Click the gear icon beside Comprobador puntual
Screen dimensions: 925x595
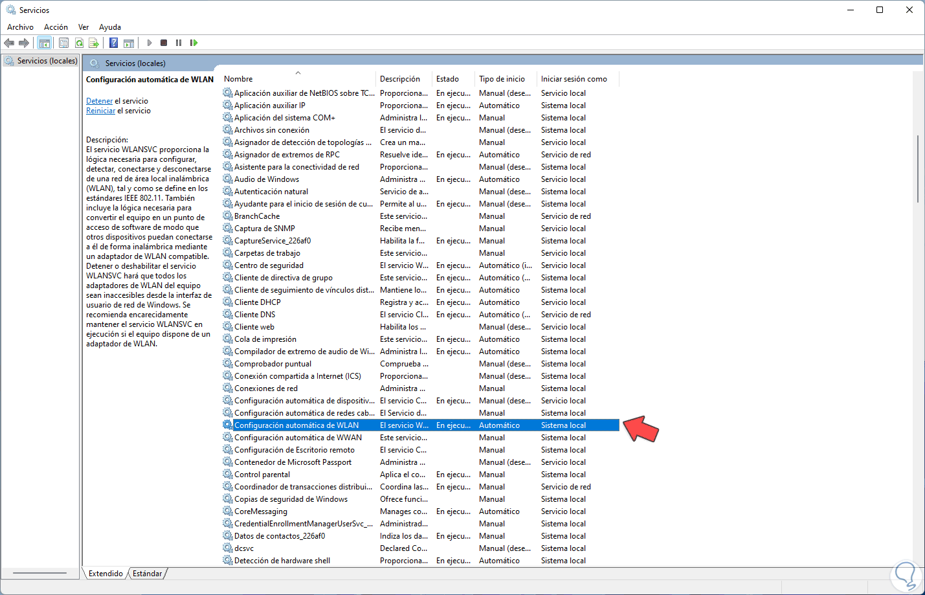228,364
